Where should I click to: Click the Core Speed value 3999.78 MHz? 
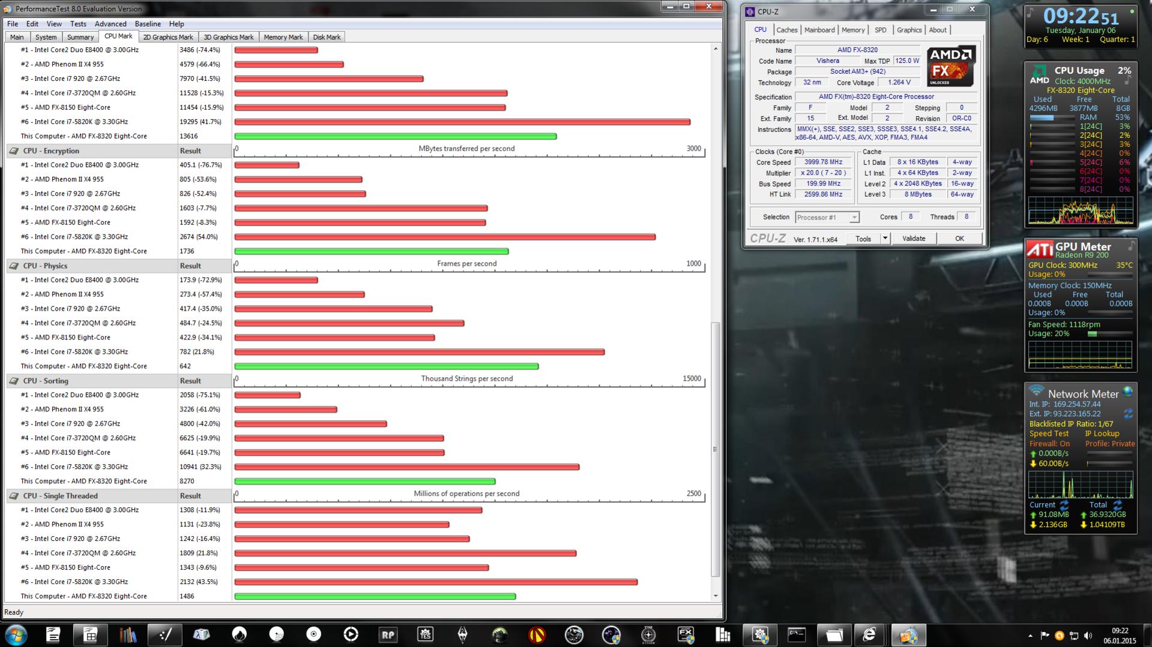824,162
